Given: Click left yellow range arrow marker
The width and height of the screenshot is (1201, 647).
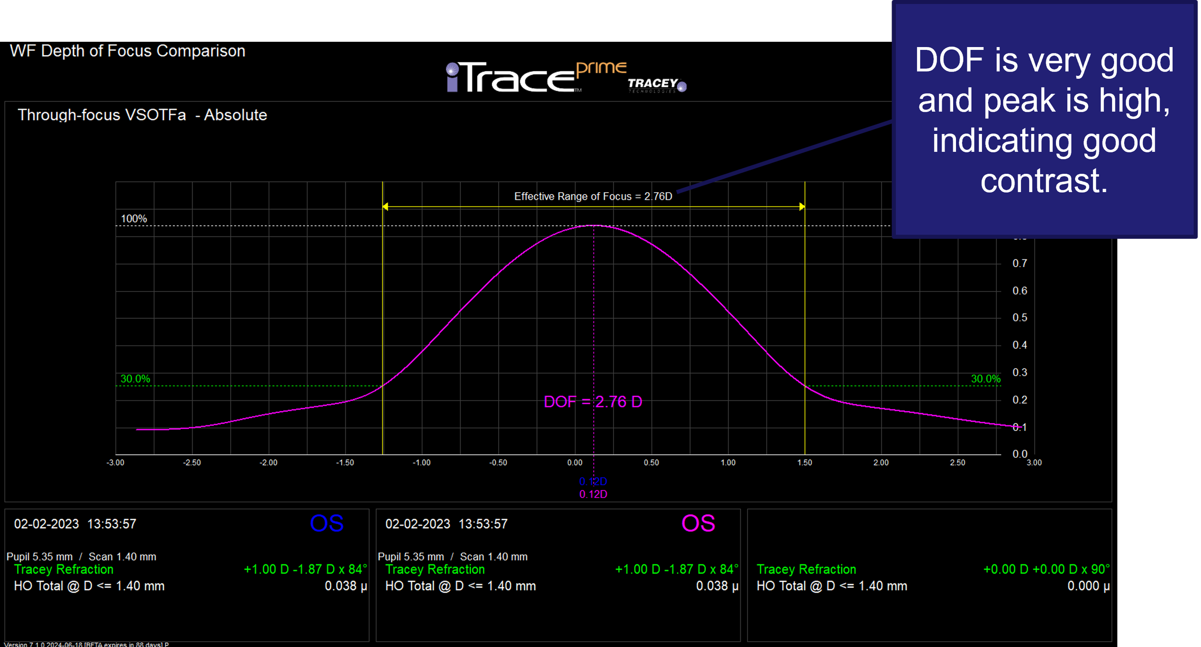Looking at the screenshot, I should (385, 207).
